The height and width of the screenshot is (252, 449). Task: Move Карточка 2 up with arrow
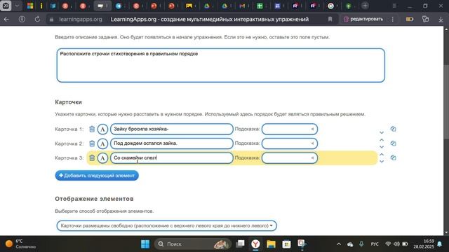[x=382, y=140]
